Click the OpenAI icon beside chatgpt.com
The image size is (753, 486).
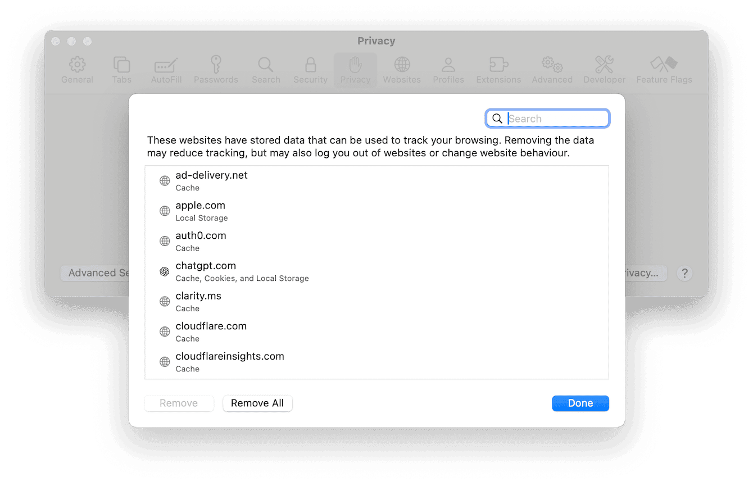[164, 271]
